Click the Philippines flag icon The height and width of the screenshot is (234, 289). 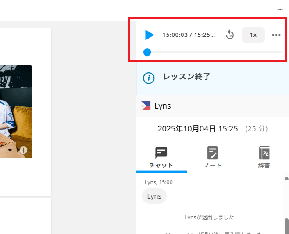pos(146,106)
